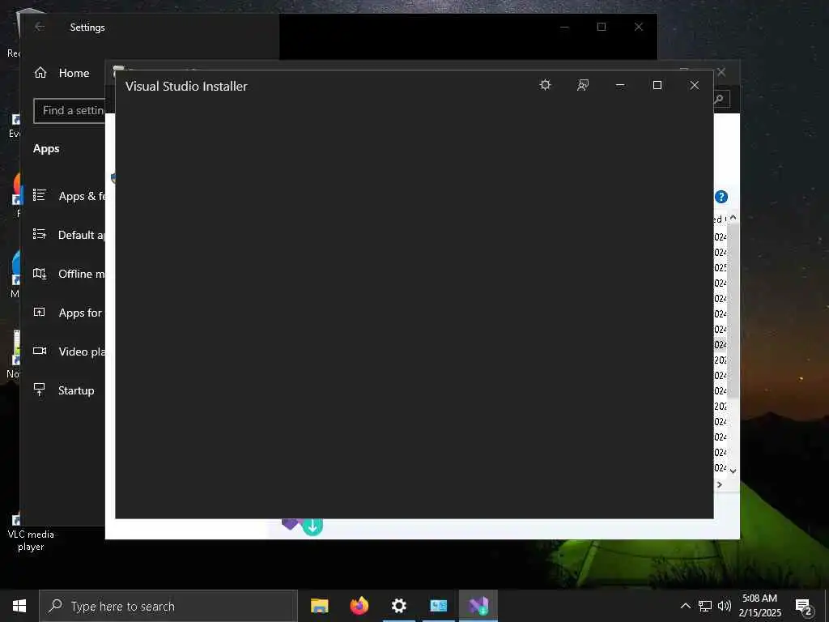Maximize the Settings window
Image resolution: width=829 pixels, height=622 pixels.
tap(602, 27)
